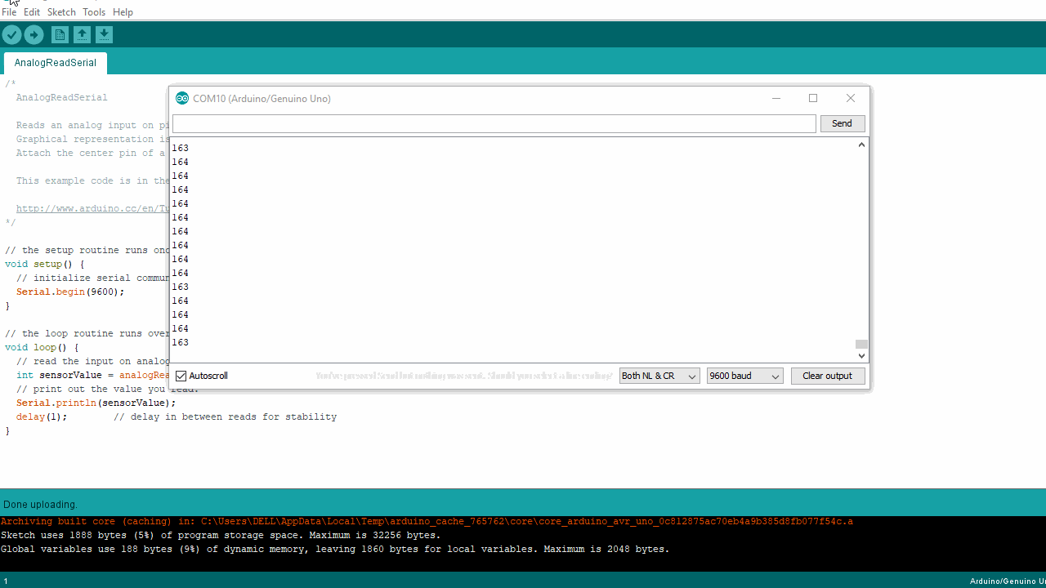Click the serial monitor scrollbar thumb

(x=861, y=345)
